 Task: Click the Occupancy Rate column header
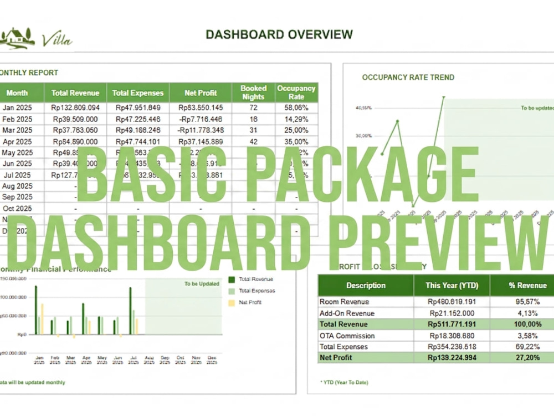tap(296, 93)
